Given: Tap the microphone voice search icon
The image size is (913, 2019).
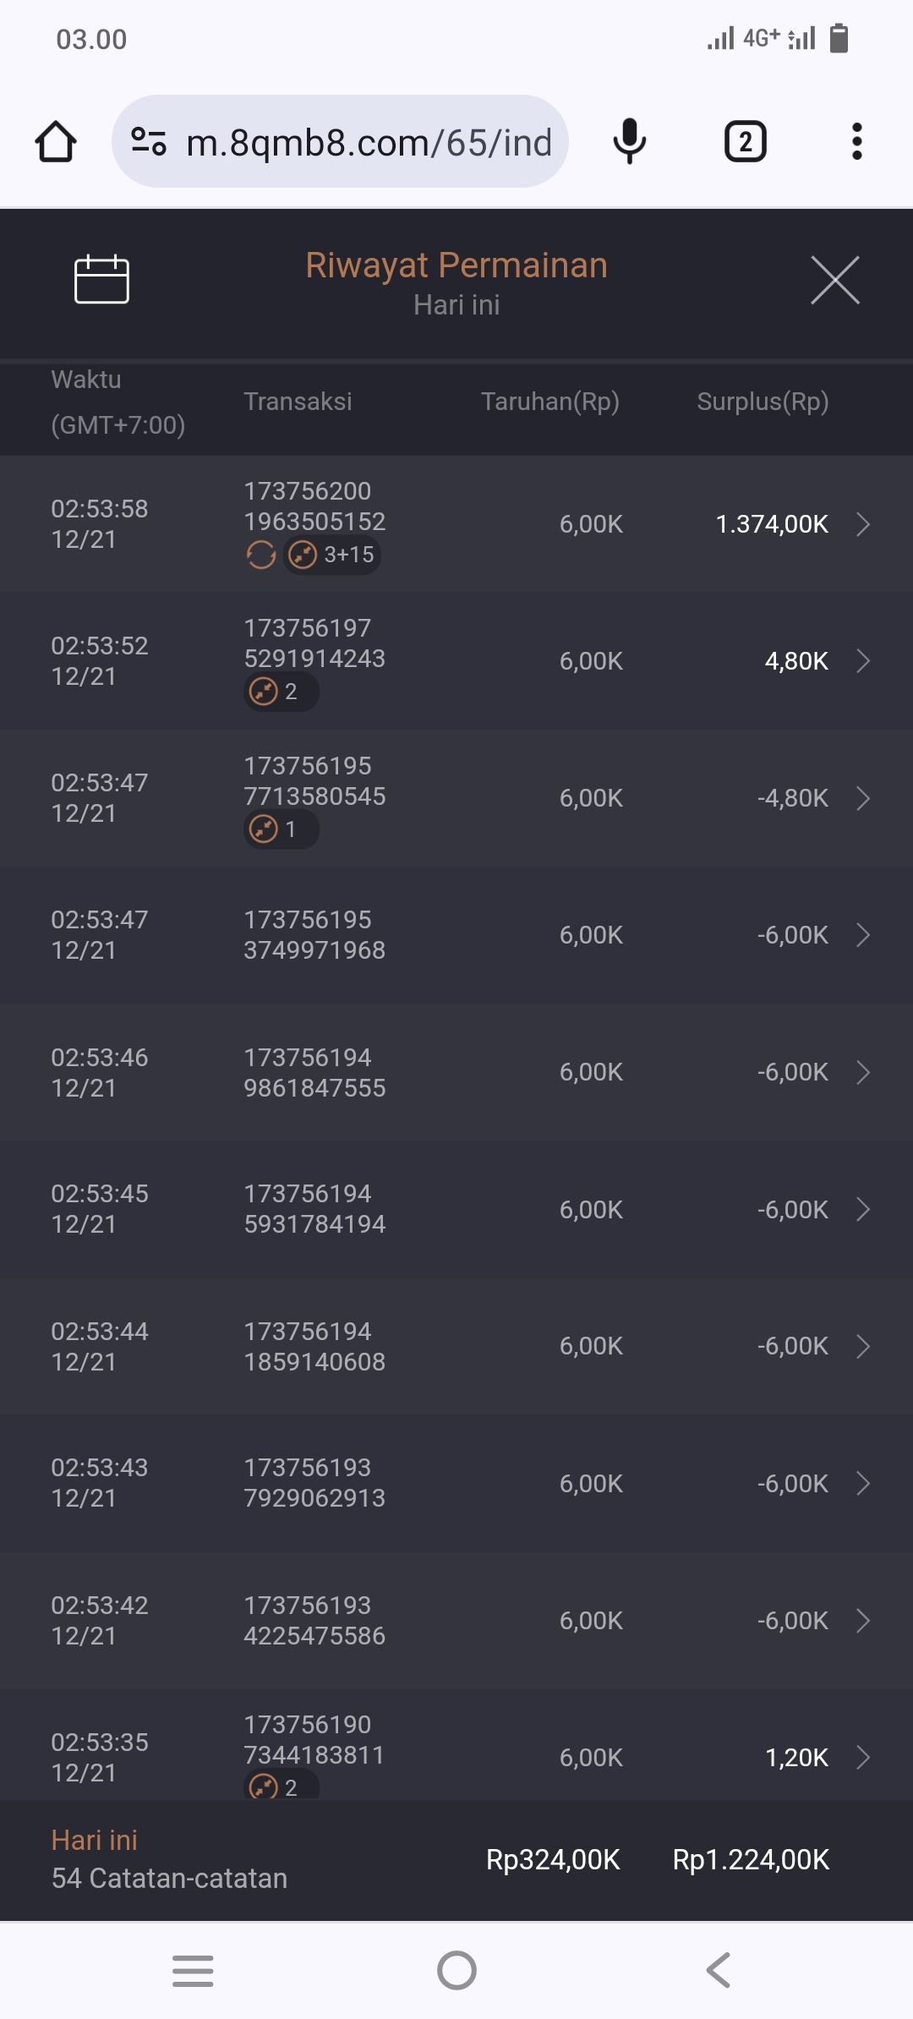Looking at the screenshot, I should [x=629, y=142].
